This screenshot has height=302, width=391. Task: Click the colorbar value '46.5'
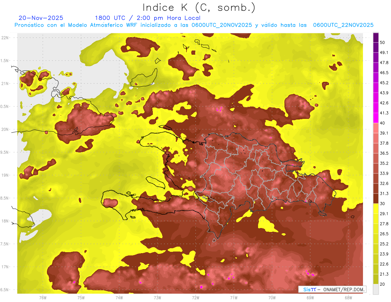click(x=384, y=73)
